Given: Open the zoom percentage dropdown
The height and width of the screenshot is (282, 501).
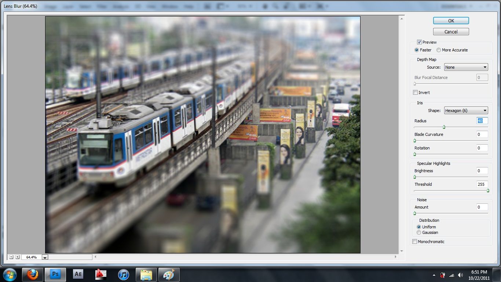Looking at the screenshot, I should click(45, 257).
